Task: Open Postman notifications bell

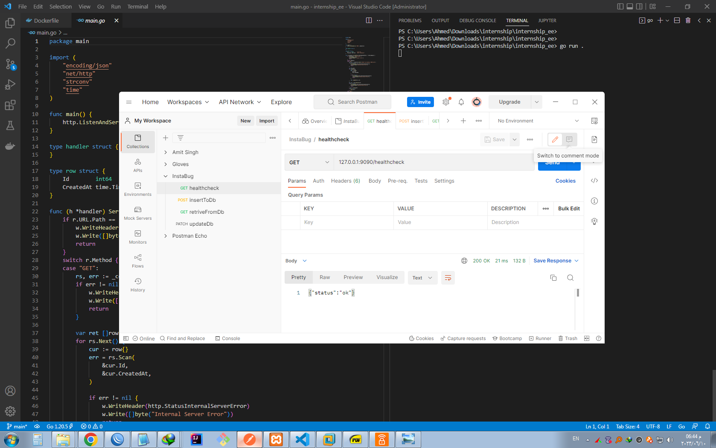Action: click(461, 102)
